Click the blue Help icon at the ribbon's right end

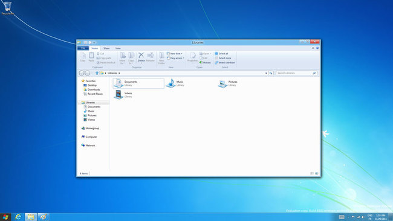[317, 48]
